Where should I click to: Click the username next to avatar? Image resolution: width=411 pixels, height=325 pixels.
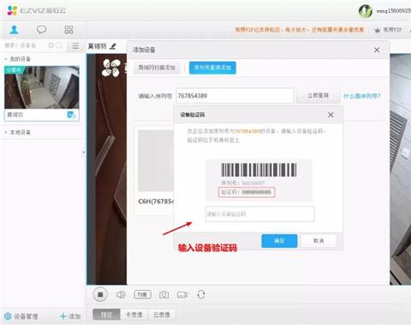click(x=393, y=11)
